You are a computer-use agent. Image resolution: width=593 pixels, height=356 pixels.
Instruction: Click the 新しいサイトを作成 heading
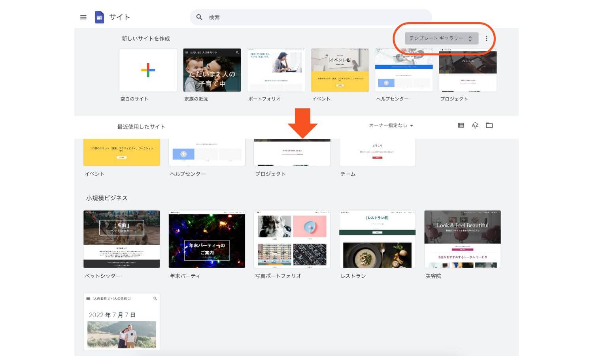point(146,38)
